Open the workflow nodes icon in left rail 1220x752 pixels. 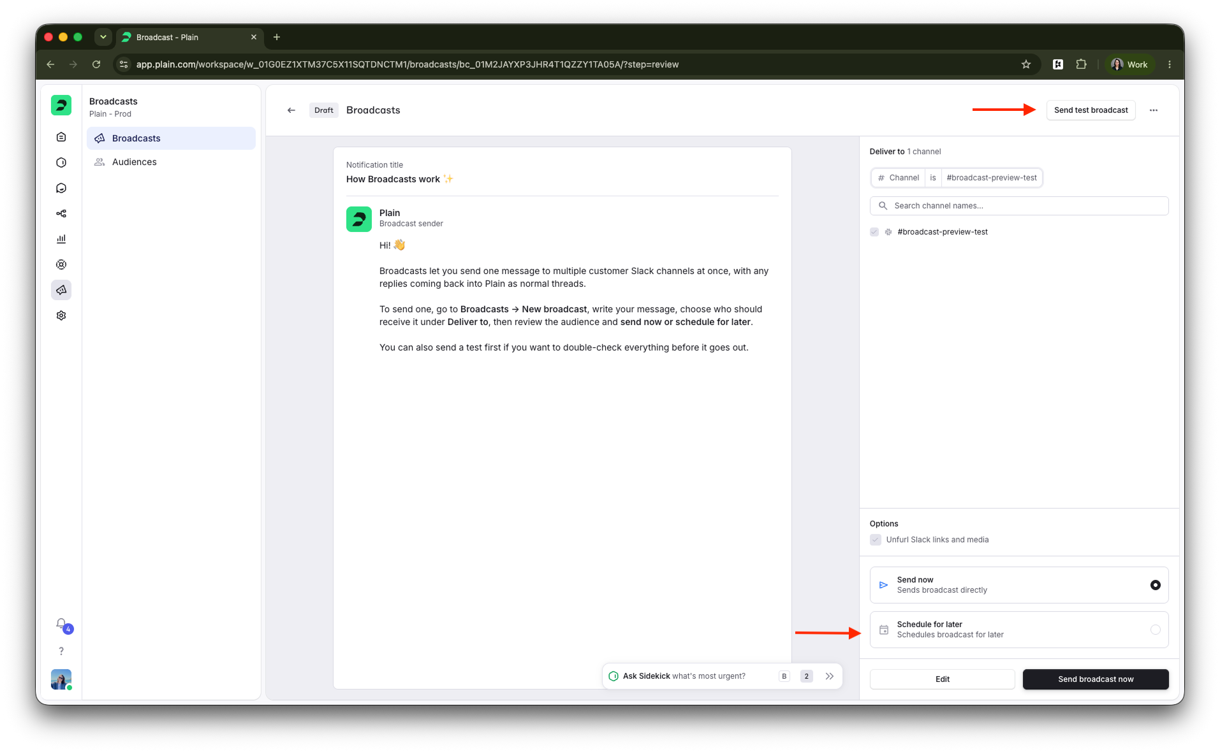61,213
